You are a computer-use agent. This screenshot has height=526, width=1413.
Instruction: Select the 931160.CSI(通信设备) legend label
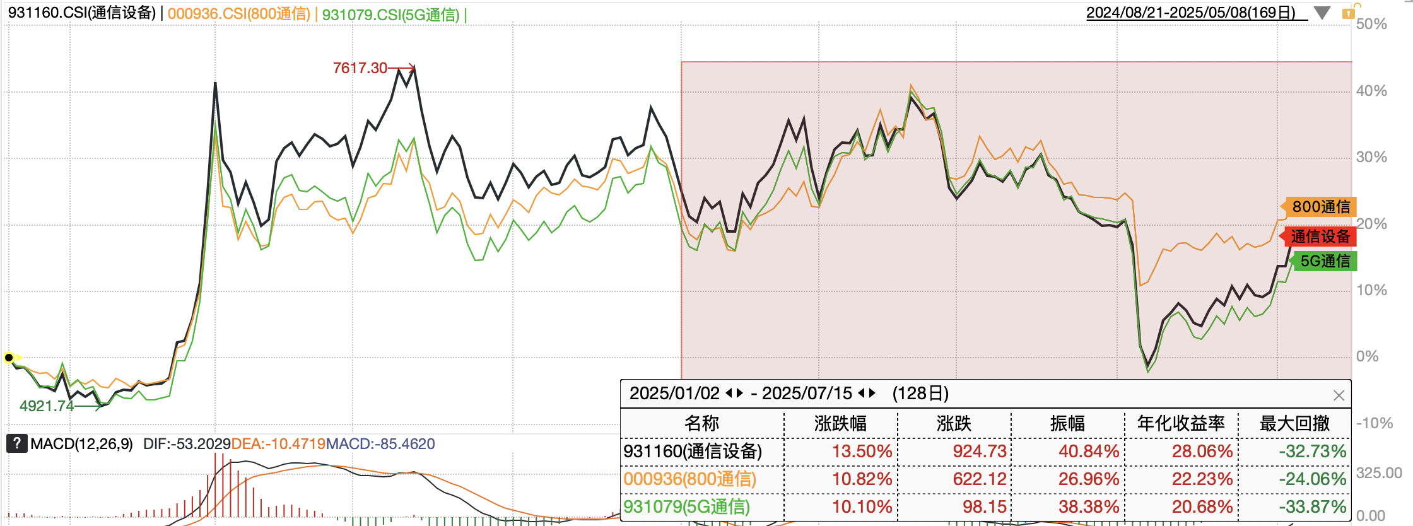[81, 13]
